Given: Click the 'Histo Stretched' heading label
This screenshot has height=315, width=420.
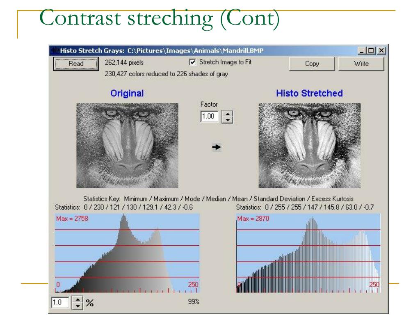Looking at the screenshot, I should 309,93.
